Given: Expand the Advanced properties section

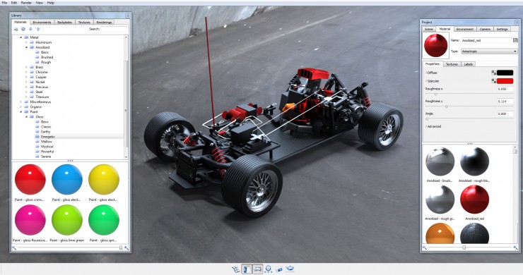Looking at the screenshot, I should (434, 126).
